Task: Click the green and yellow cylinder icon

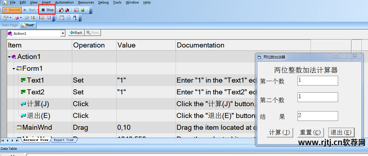Action: pos(83,10)
